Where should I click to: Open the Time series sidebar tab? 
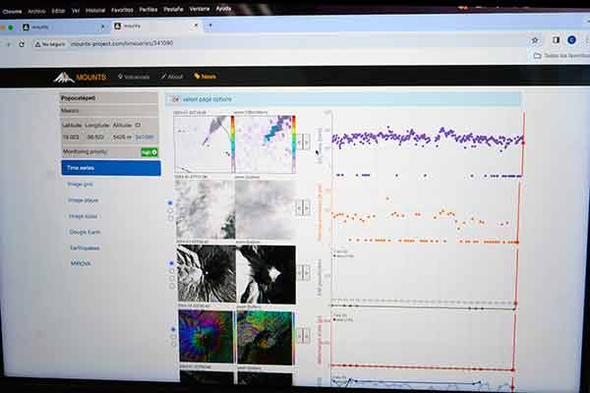[110, 168]
